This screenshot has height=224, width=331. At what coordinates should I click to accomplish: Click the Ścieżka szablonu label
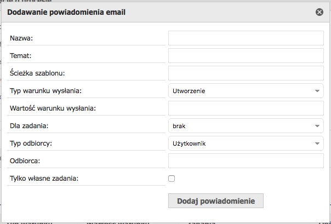(x=37, y=73)
